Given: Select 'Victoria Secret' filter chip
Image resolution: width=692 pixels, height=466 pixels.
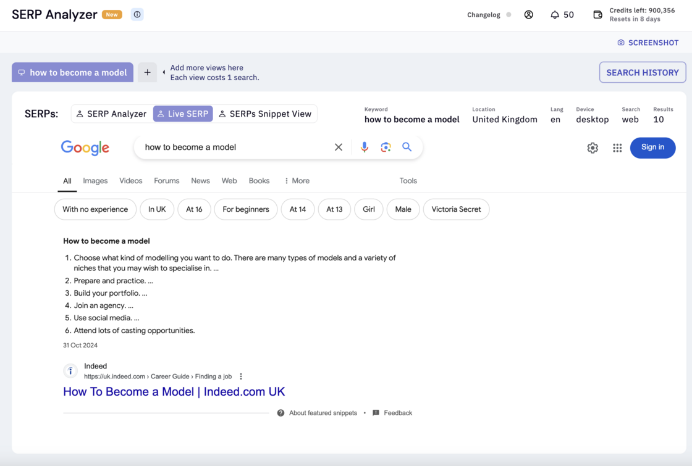Looking at the screenshot, I should click(457, 209).
